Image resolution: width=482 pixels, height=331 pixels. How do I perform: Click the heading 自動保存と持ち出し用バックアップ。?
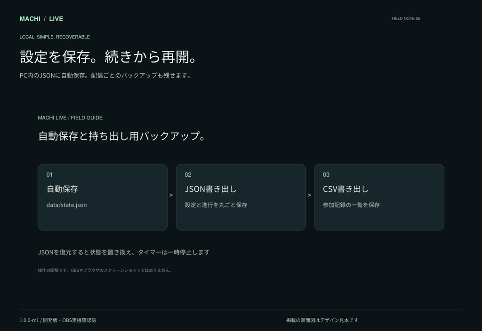tap(122, 136)
